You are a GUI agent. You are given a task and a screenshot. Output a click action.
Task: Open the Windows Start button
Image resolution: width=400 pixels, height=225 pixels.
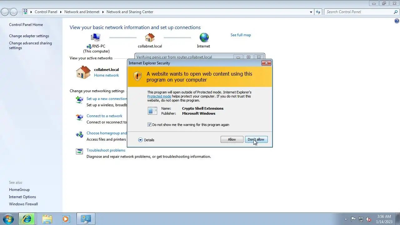coord(8,219)
